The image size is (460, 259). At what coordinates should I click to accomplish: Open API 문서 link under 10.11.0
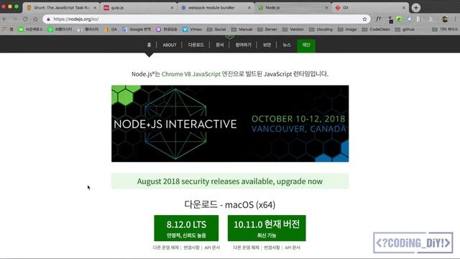pyautogui.click(x=293, y=247)
